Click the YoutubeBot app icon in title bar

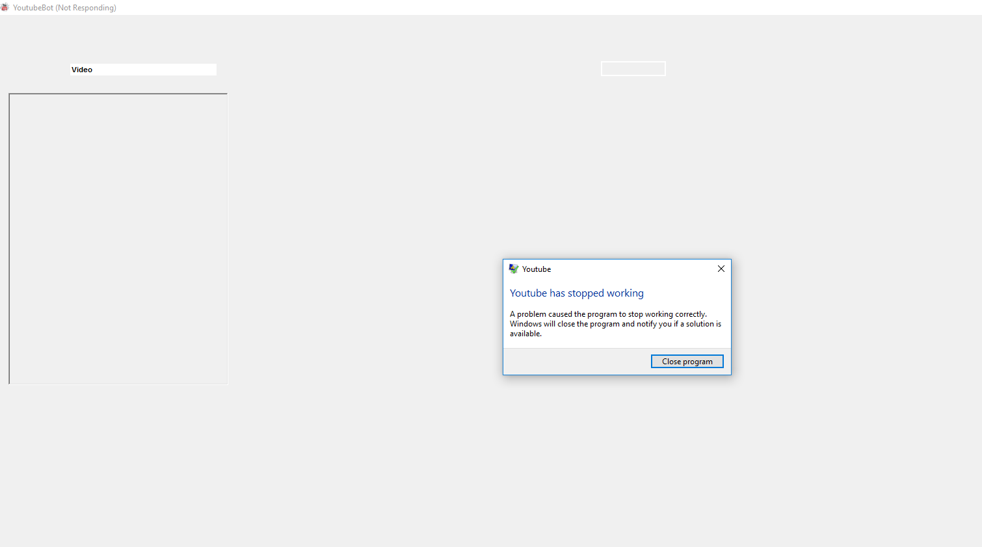pyautogui.click(x=5, y=7)
